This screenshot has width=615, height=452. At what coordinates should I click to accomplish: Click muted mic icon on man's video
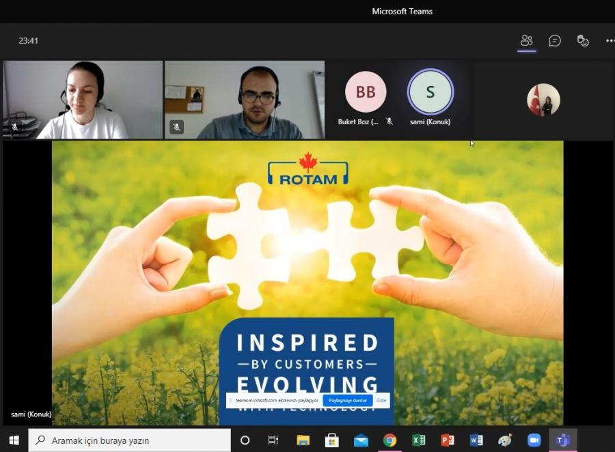tap(176, 127)
